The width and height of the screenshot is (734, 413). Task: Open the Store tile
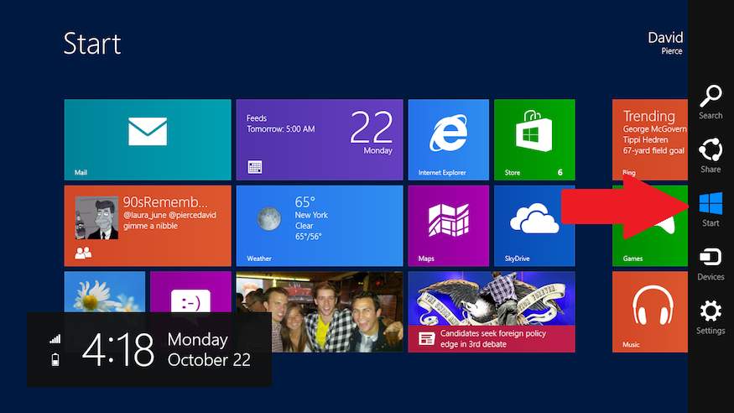click(534, 139)
